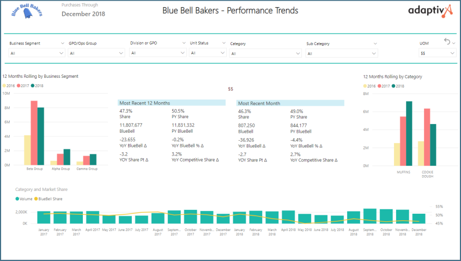The width and height of the screenshot is (461, 261).
Task: Select the December 2018 volume bar
Action: [417, 217]
